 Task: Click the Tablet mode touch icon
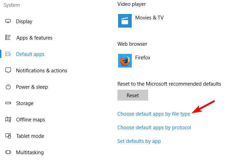[8, 136]
